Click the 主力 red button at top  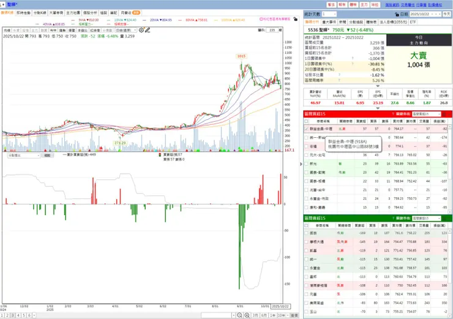(x=364, y=5)
